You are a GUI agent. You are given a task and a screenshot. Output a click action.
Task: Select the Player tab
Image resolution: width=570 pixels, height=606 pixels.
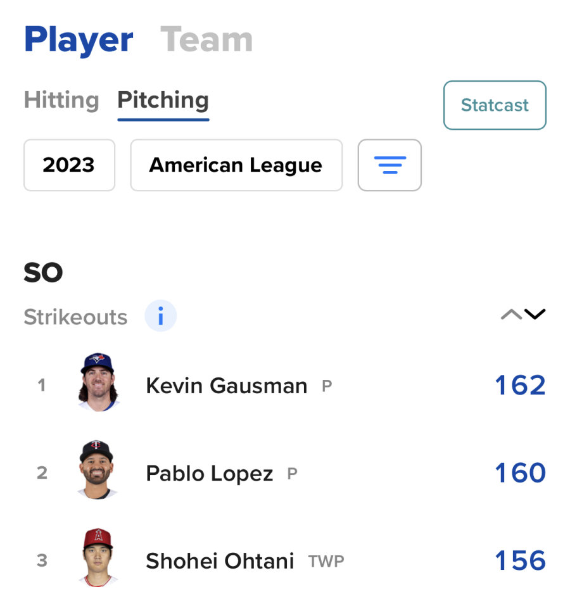pyautogui.click(x=79, y=39)
